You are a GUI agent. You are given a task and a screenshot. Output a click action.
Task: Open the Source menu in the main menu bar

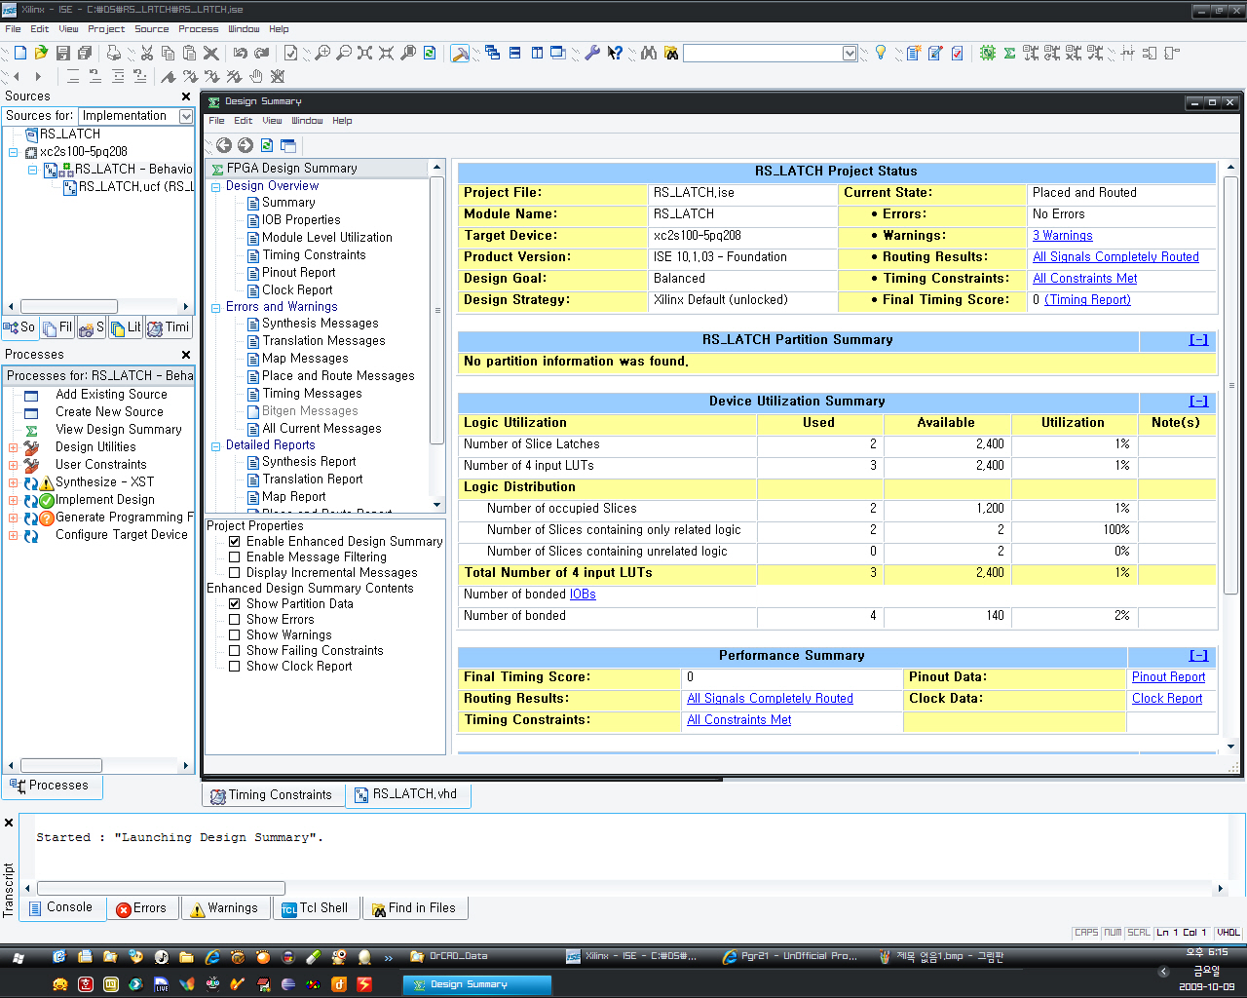(x=152, y=29)
